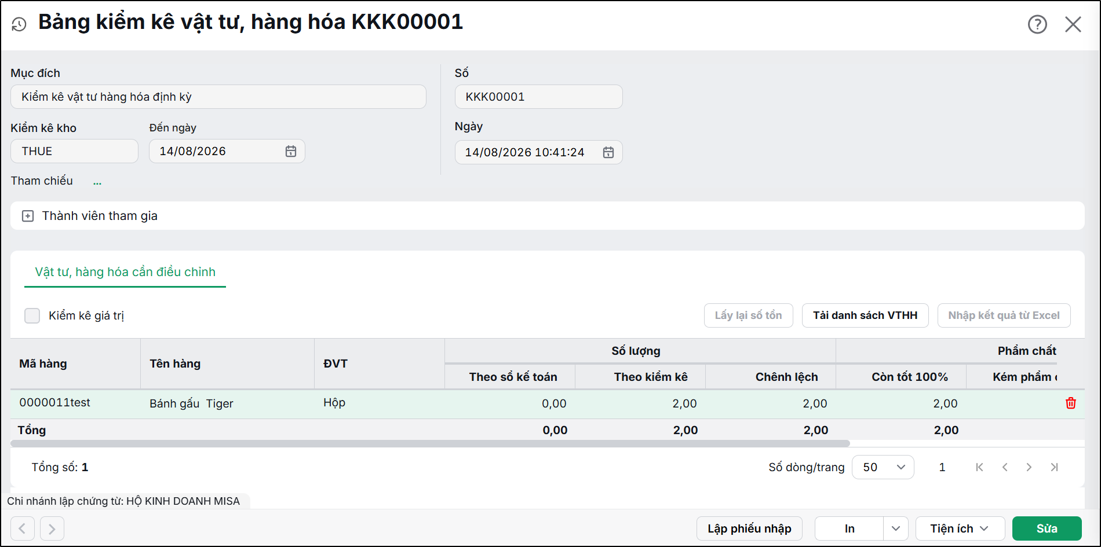Enable the Kiểm kê giá trị checkbox
Viewport: 1101px width, 547px height.
coord(32,315)
